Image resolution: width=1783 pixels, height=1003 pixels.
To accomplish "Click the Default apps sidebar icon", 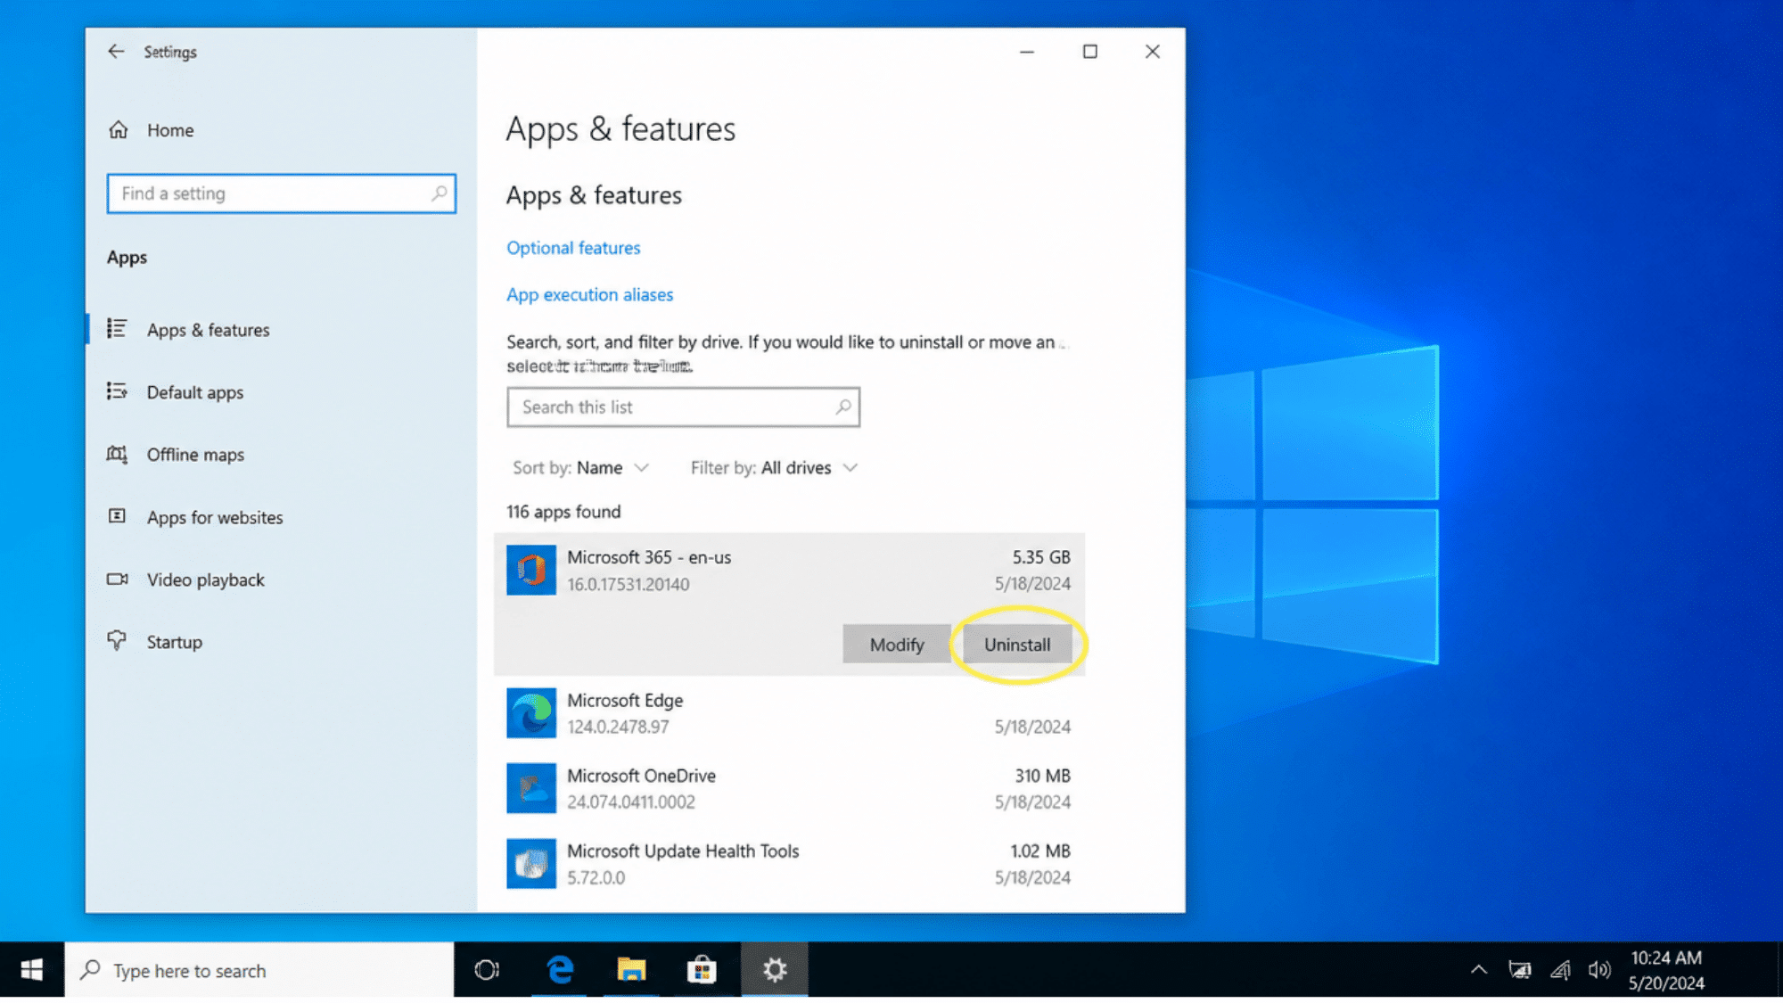I will [117, 391].
